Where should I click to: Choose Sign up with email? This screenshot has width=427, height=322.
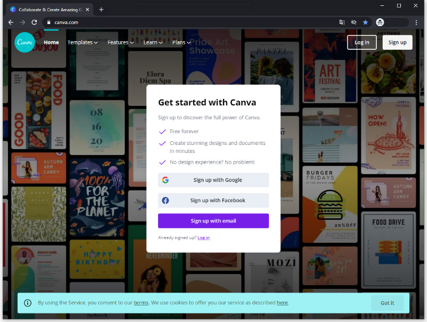point(213,221)
